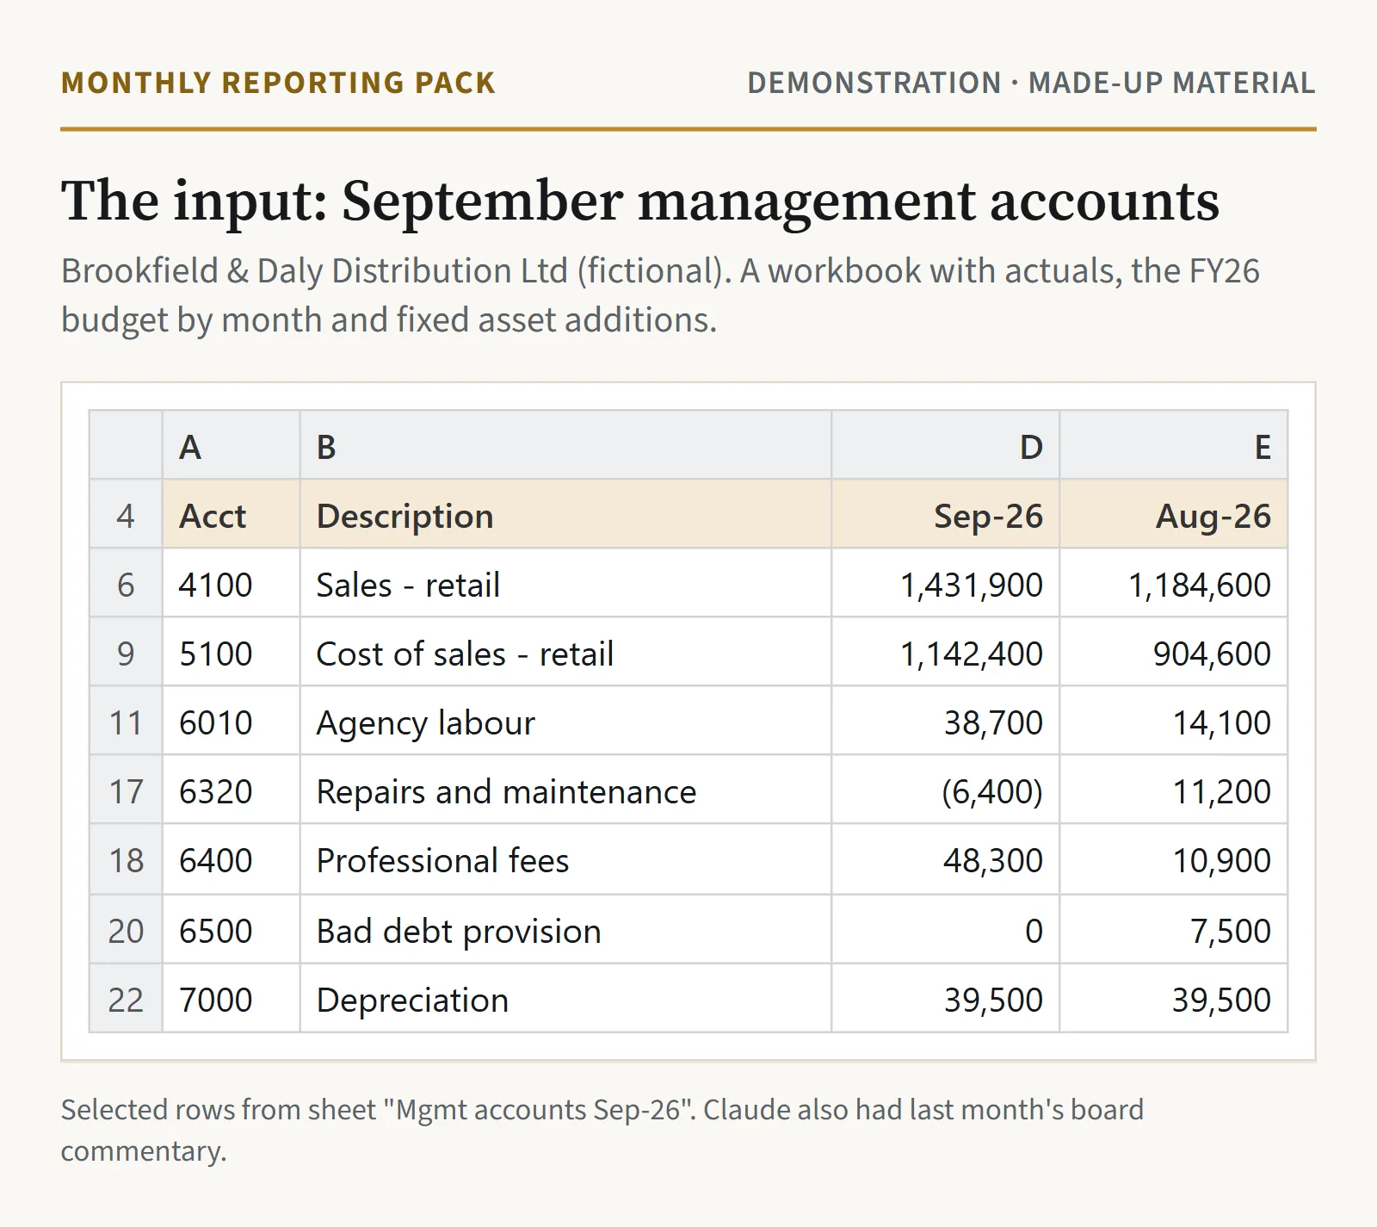Select the 14,100 value
This screenshot has height=1227, width=1377.
(1173, 721)
